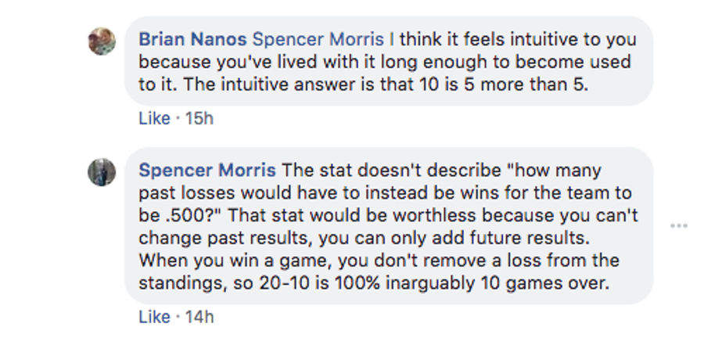Click the phrase "When you win a game"
Screen dimensions: 704x338
coord(235,261)
